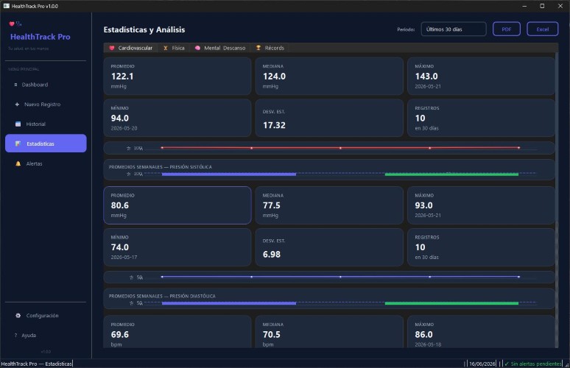Click the date 2026-05-17 under 74.0
This screenshot has width=570, height=368.
click(124, 257)
